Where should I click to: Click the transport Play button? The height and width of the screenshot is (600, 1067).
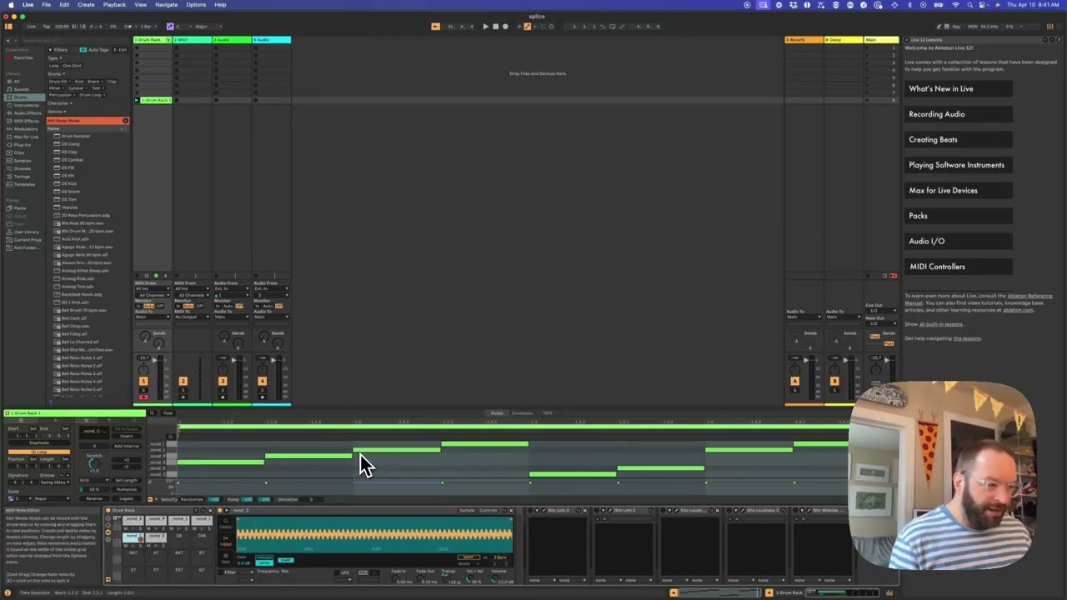(485, 27)
